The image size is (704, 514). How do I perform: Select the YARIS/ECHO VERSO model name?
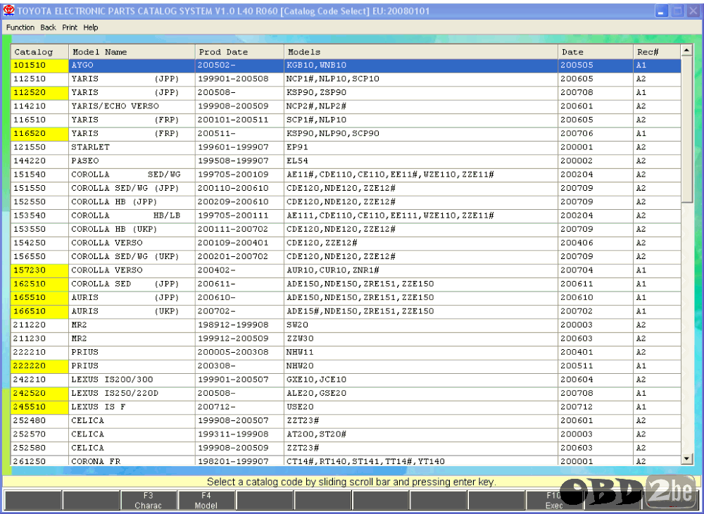pos(132,106)
